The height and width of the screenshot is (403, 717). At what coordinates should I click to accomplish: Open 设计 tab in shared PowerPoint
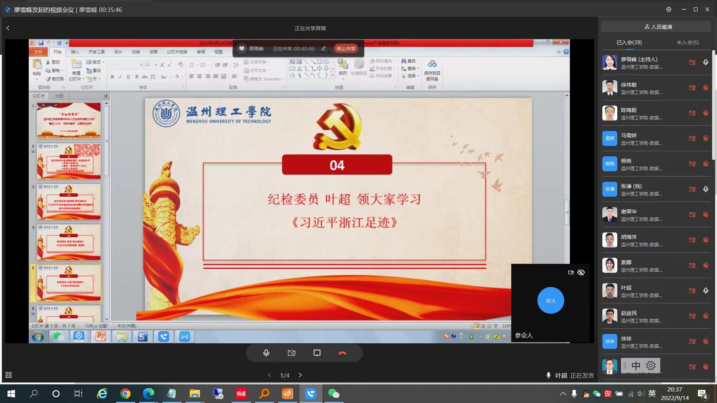(118, 52)
